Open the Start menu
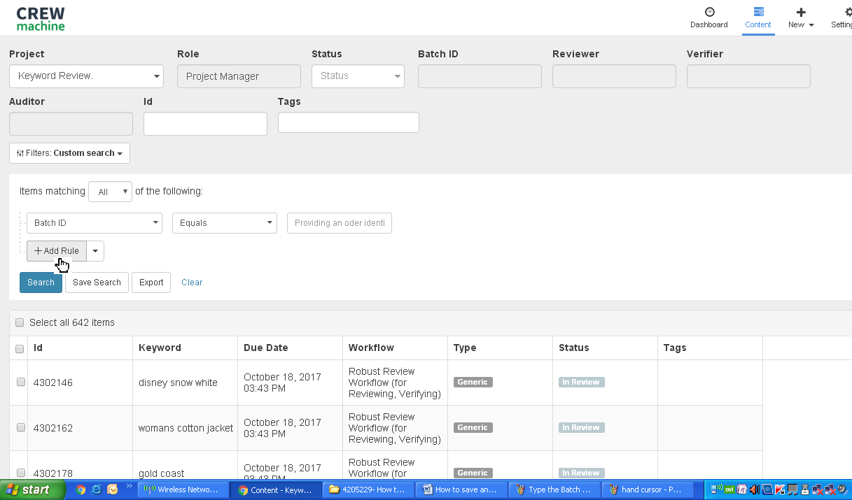Screen dimensions: 852x500 [x=33, y=490]
